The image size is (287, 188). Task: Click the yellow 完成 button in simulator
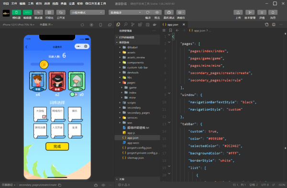coord(57,146)
